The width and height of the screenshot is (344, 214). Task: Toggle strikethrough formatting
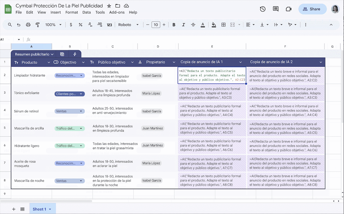pyautogui.click(x=193, y=25)
